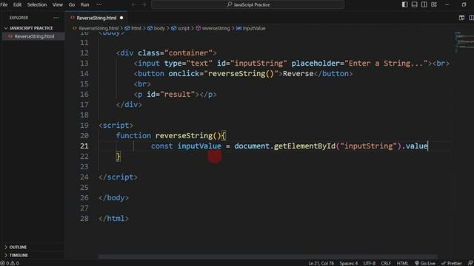Click the </script> tag on line 24
Viewport: 474px width, 266px height.
pos(118,177)
